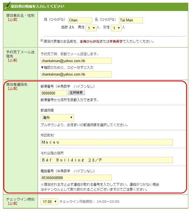Viewport: 191px width, 211px height.
Task: Click the 郵便番号(半角数字 ハイフンなし) label
Action: coord(68,86)
